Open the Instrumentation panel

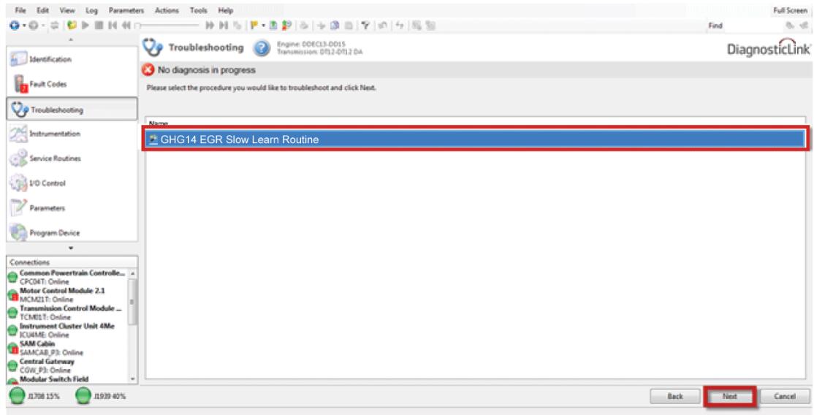(72, 134)
